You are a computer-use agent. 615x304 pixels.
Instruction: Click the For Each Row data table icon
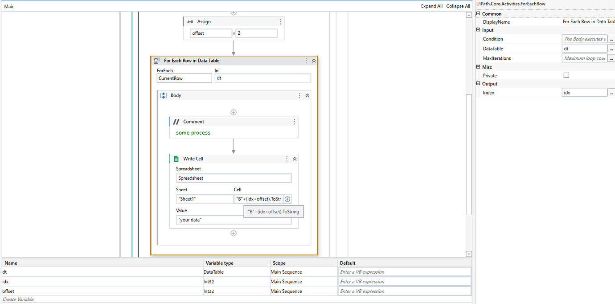[x=156, y=60]
